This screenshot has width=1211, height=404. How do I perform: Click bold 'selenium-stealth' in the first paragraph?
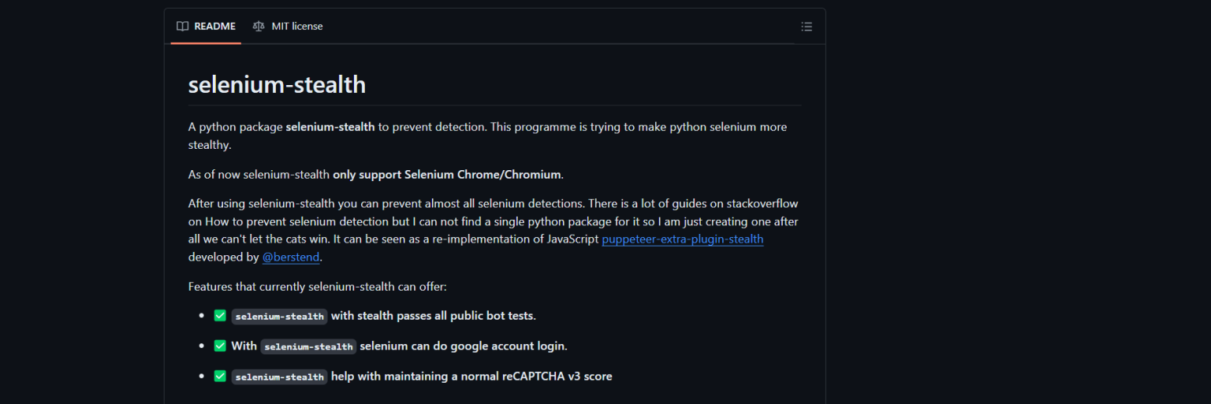click(x=330, y=127)
